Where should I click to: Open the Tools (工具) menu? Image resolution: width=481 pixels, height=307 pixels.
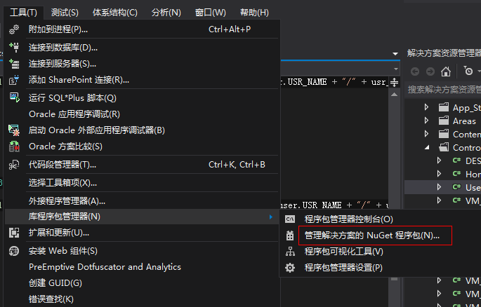[23, 13]
